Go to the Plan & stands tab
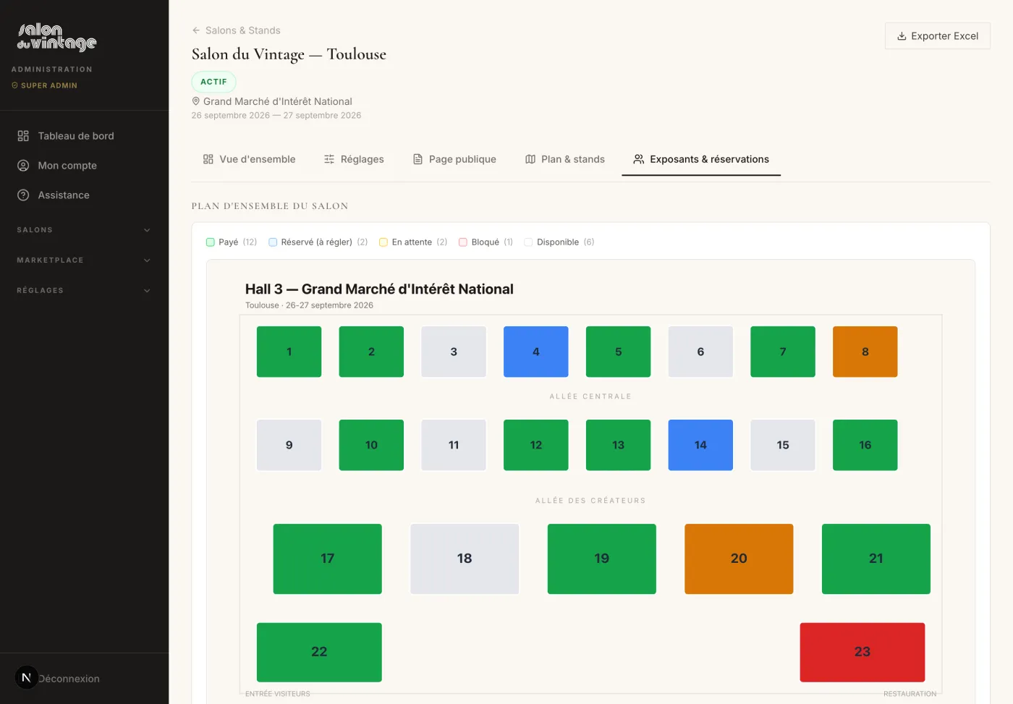 coord(565,159)
